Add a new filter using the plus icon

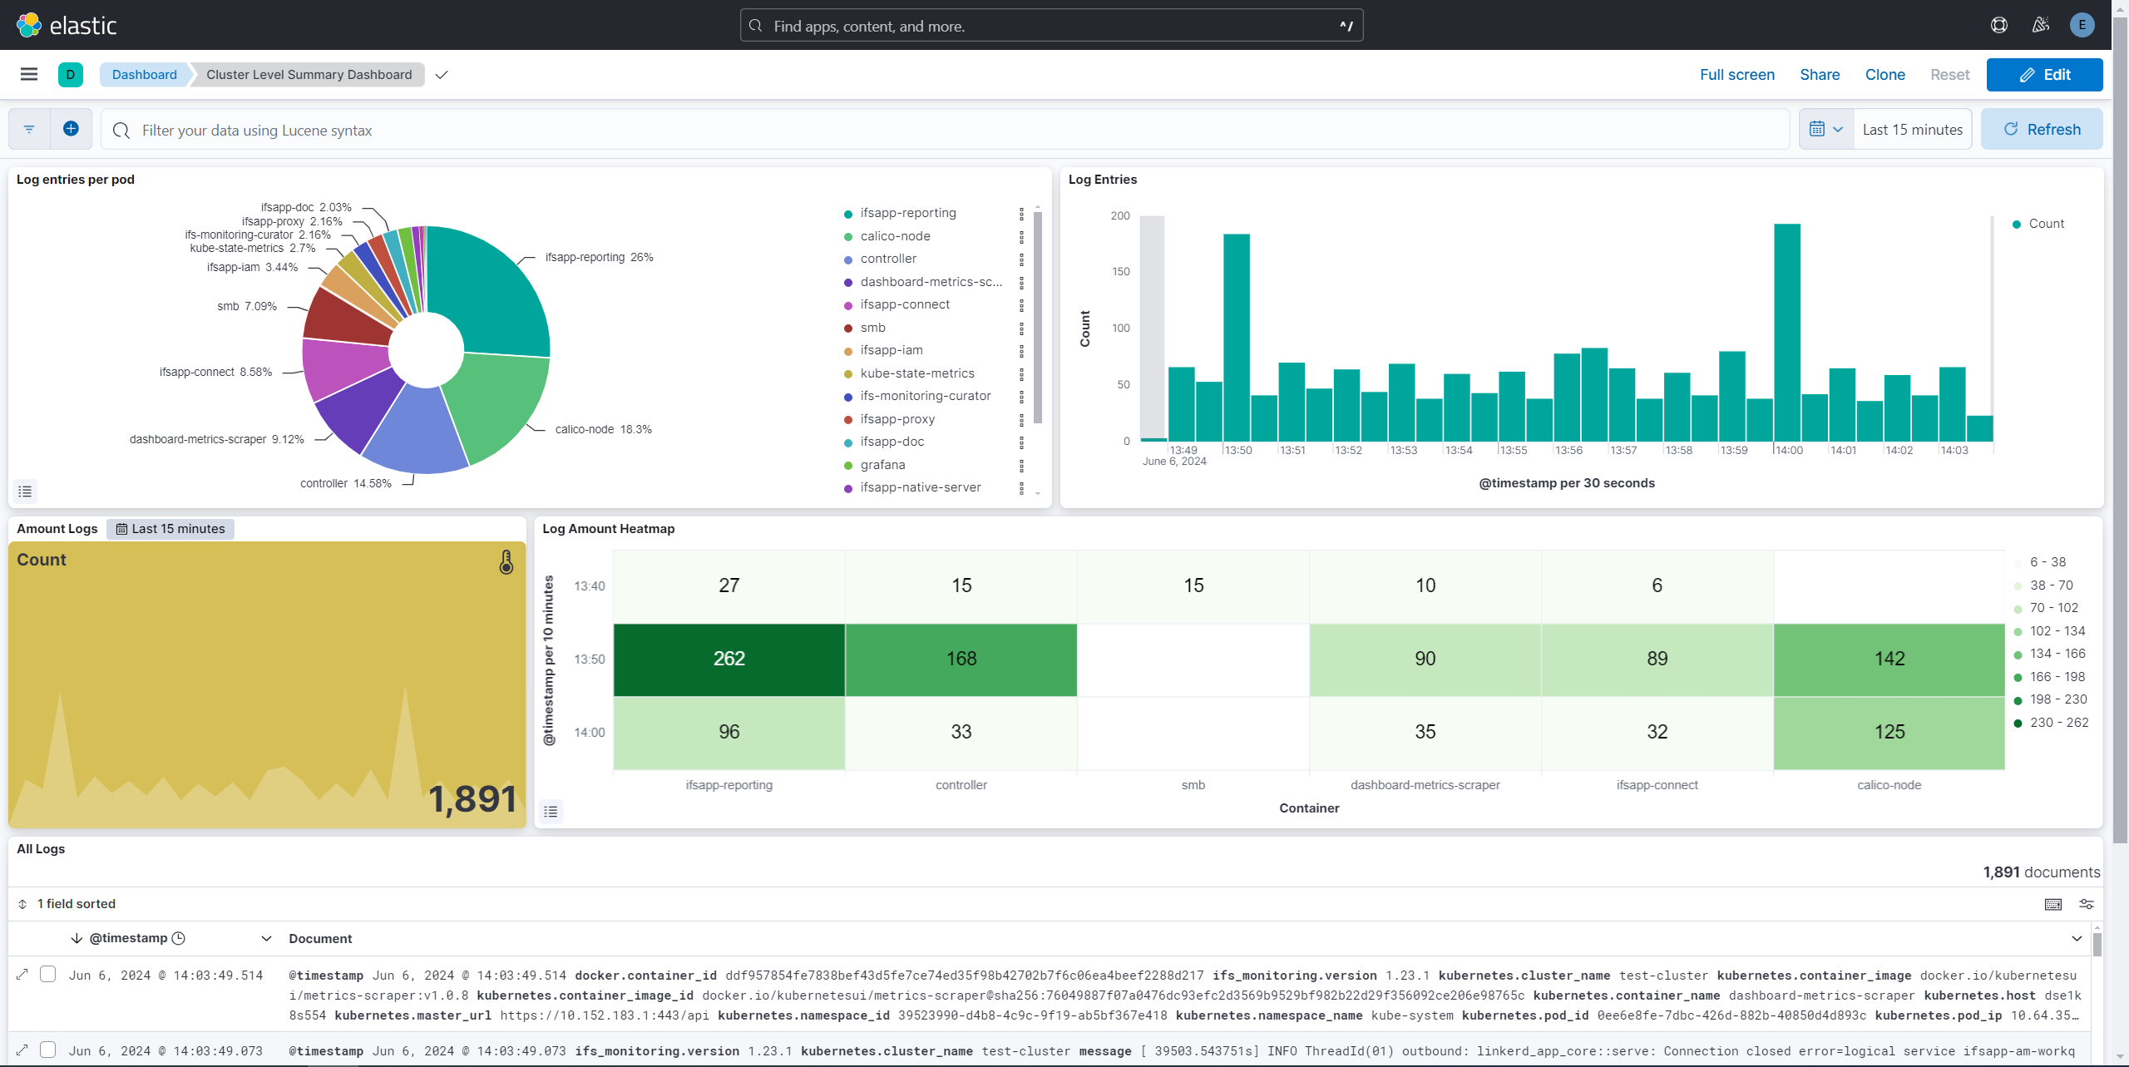point(71,129)
